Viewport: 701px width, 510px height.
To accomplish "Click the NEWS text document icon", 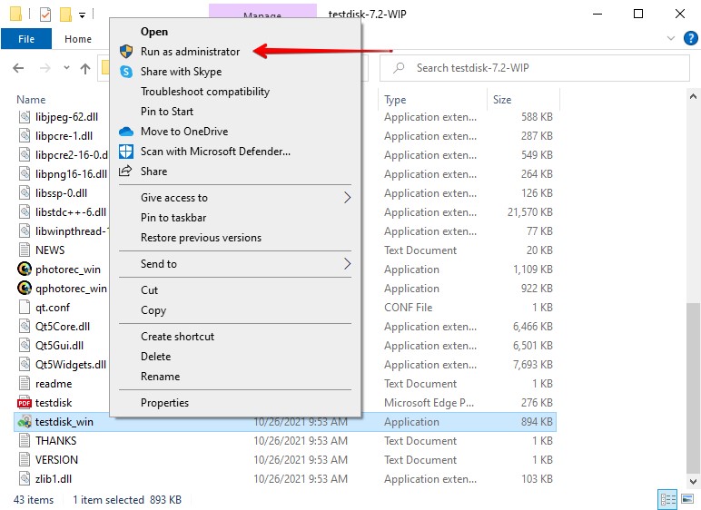I will (x=25, y=250).
